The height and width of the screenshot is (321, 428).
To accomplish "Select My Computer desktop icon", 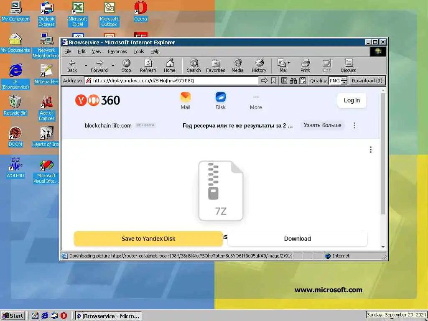I will [15, 12].
